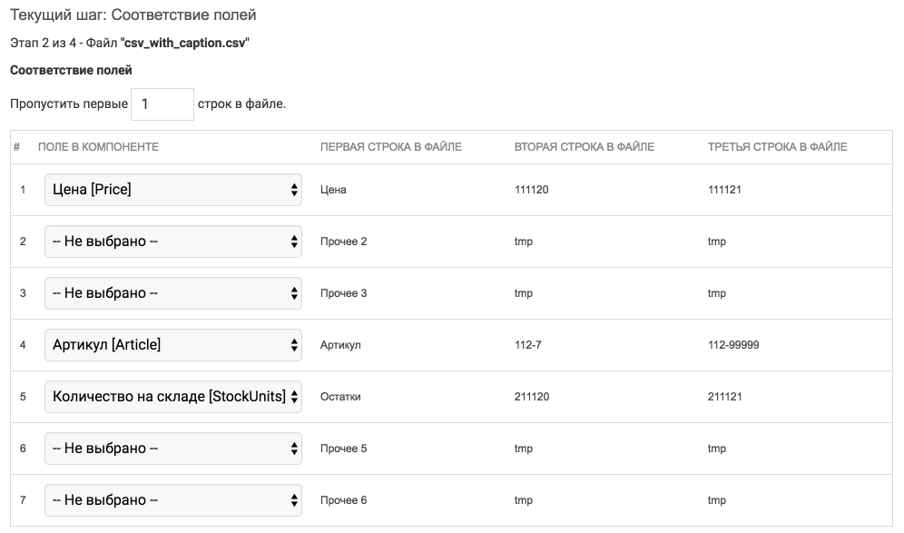Open the field dropdown for 'Прочее 5' row
This screenshot has height=533, width=904.
[172, 449]
